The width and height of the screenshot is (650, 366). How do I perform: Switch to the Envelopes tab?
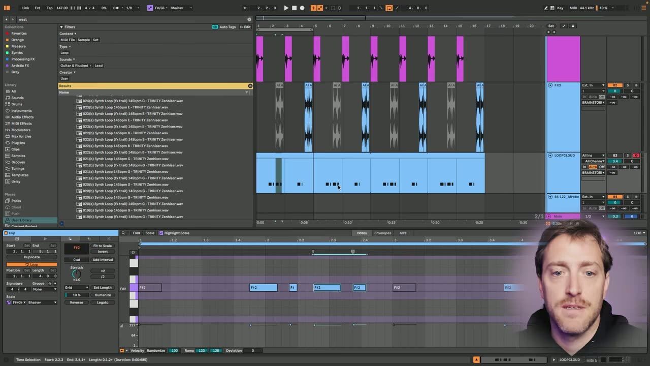pos(383,233)
